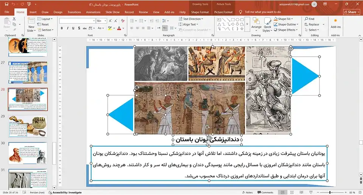The width and height of the screenshot is (363, 195).
Task: Click the Replace button
Action: click(x=312, y=24)
